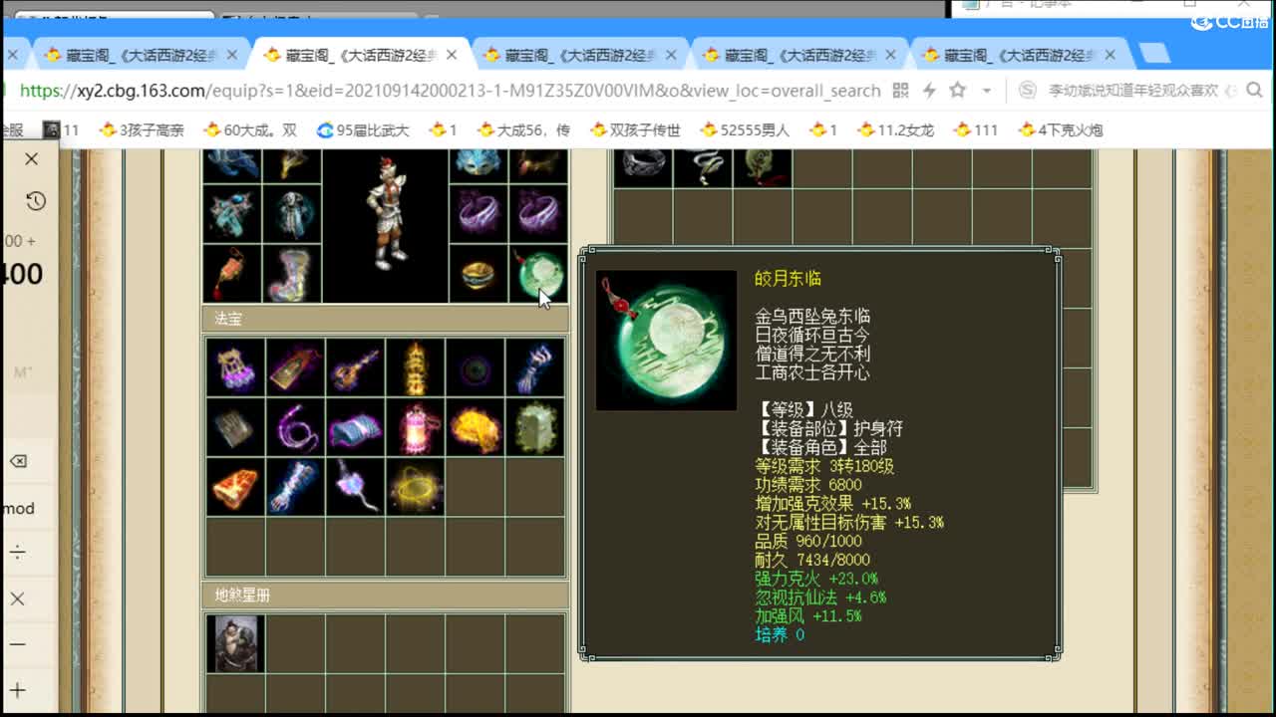Select the golden halo ring treasure
The image size is (1276, 717).
[415, 487]
